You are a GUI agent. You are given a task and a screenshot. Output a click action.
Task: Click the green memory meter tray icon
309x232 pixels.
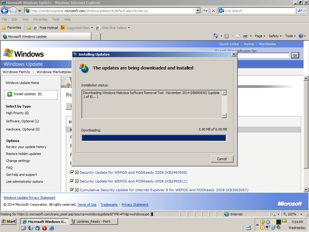coord(279,222)
